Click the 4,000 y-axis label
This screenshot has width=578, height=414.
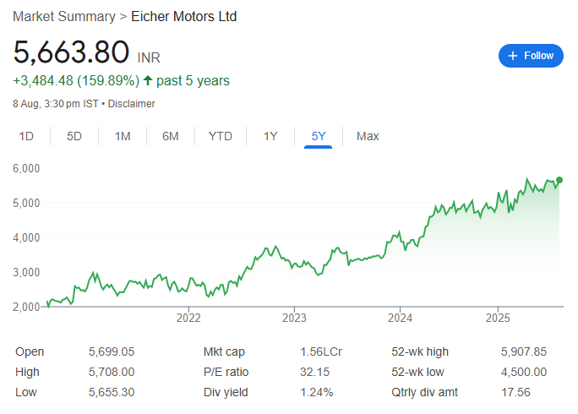(26, 237)
